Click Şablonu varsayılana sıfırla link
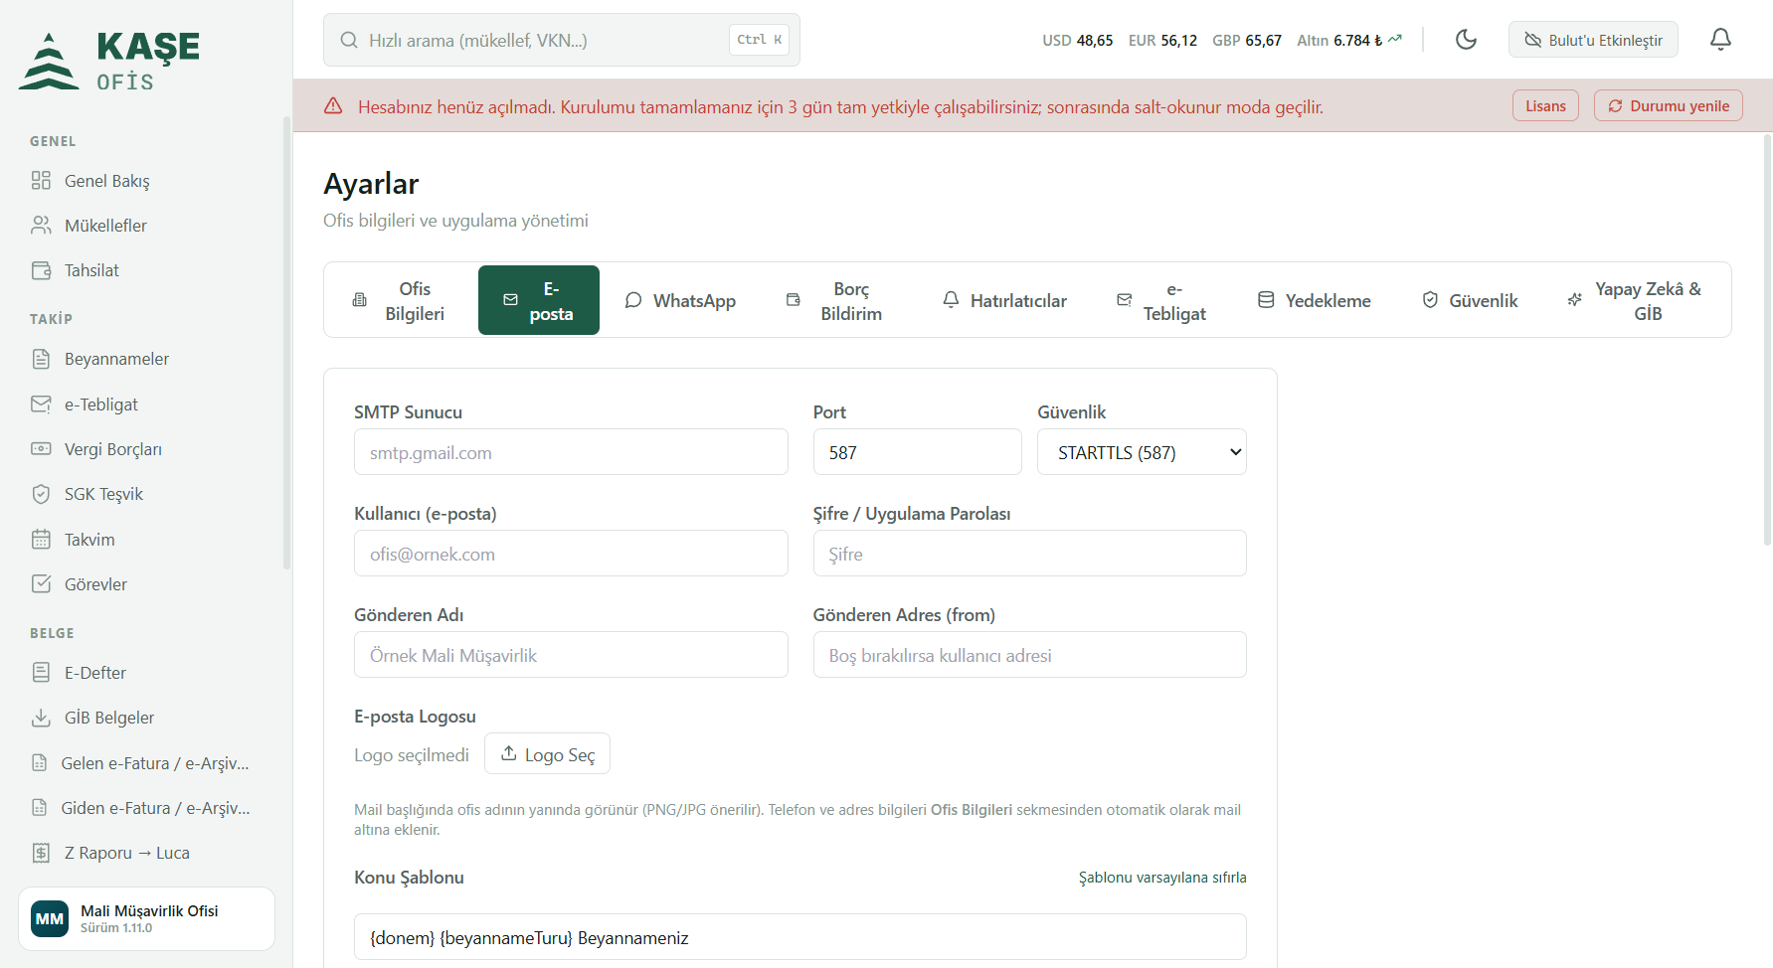1773x968 pixels. (x=1162, y=878)
